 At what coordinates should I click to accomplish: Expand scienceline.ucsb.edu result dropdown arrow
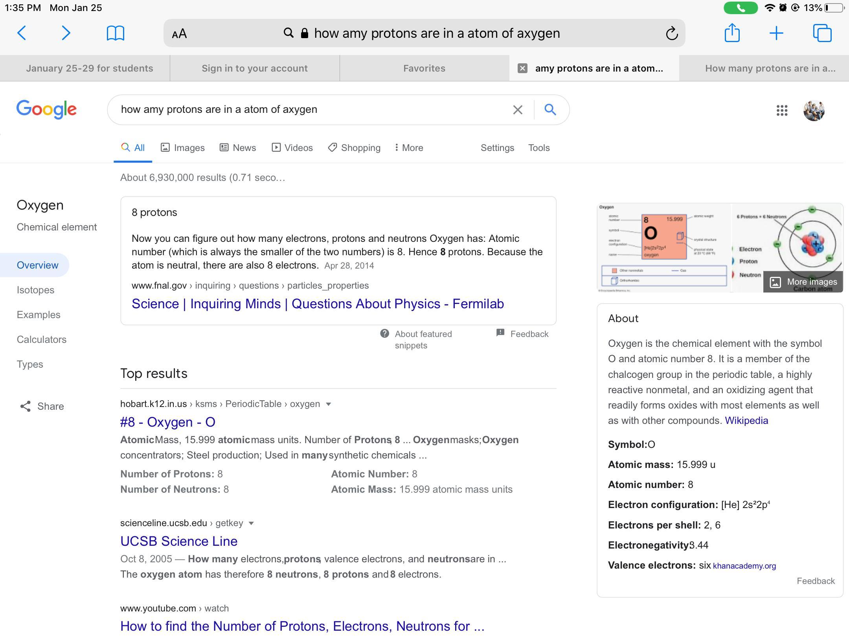tap(252, 523)
